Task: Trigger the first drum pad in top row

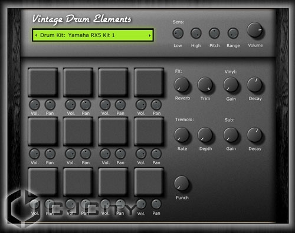Action: (x=43, y=82)
